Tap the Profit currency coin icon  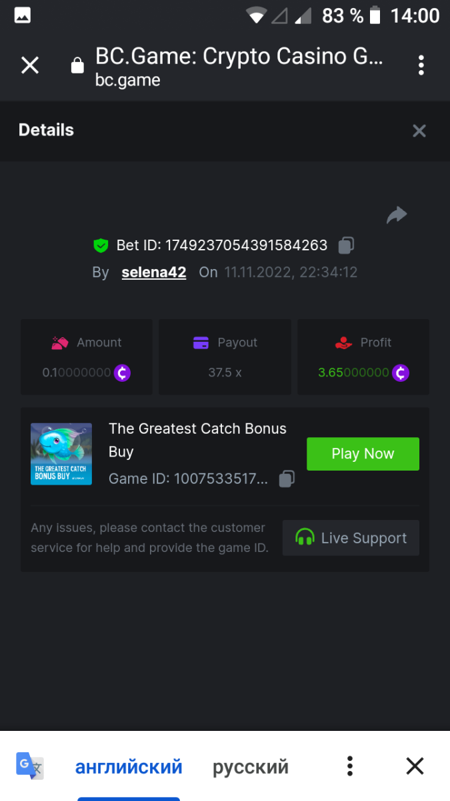[400, 372]
